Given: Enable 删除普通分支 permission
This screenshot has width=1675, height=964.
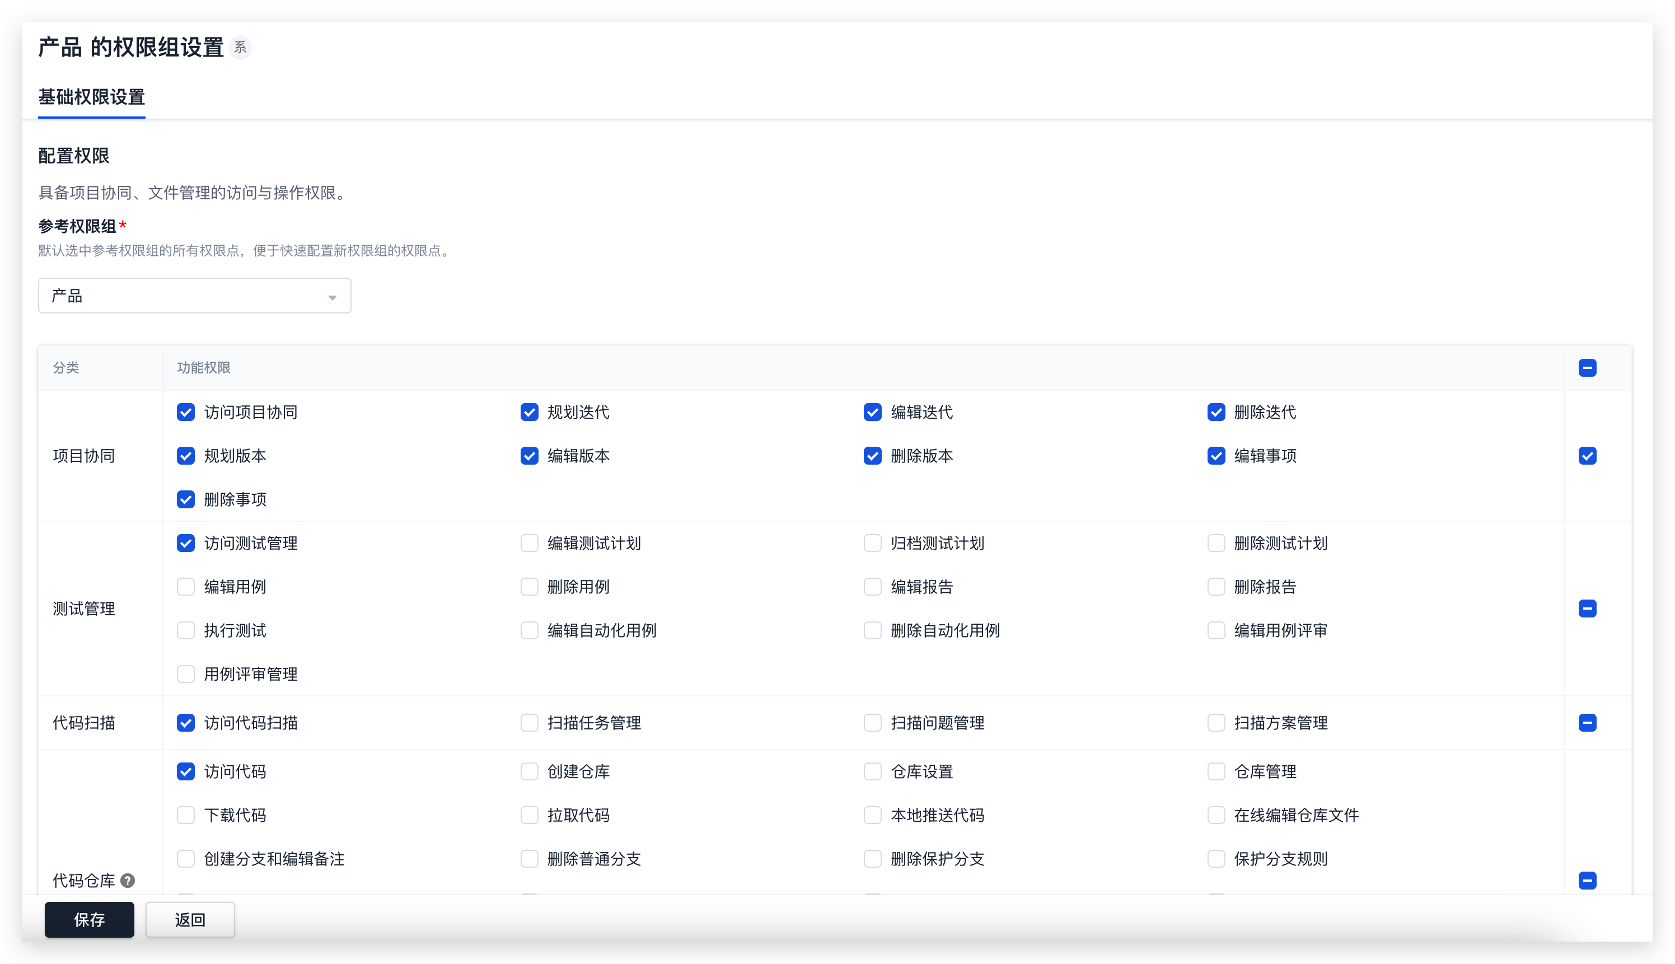Looking at the screenshot, I should (x=530, y=859).
